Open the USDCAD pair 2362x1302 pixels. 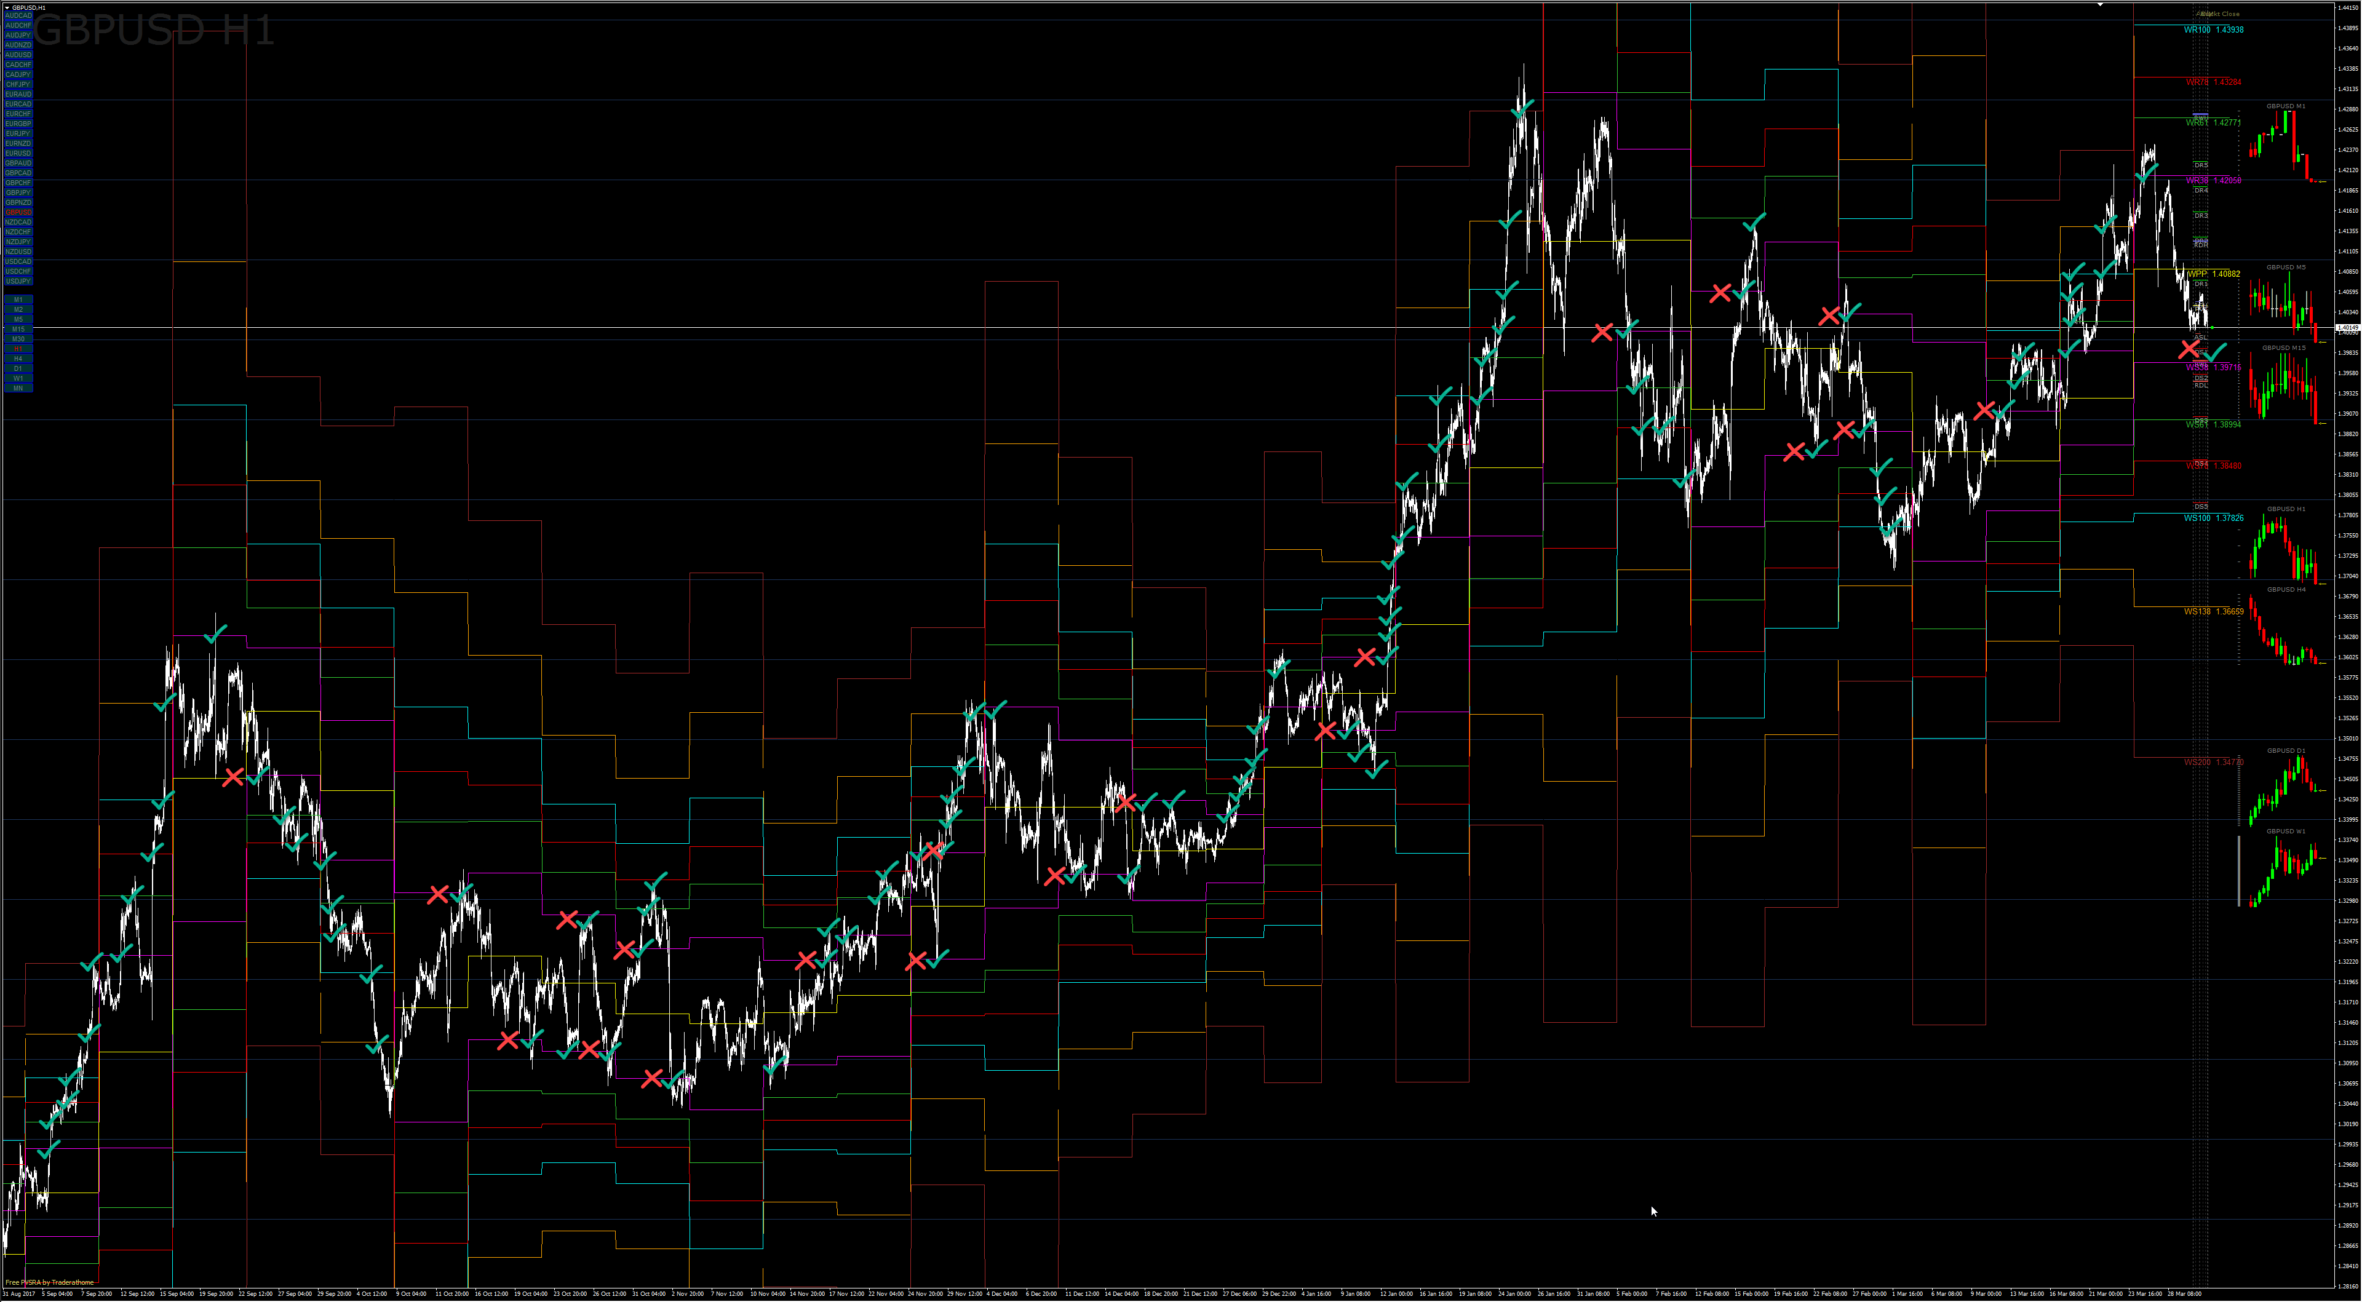[x=18, y=262]
